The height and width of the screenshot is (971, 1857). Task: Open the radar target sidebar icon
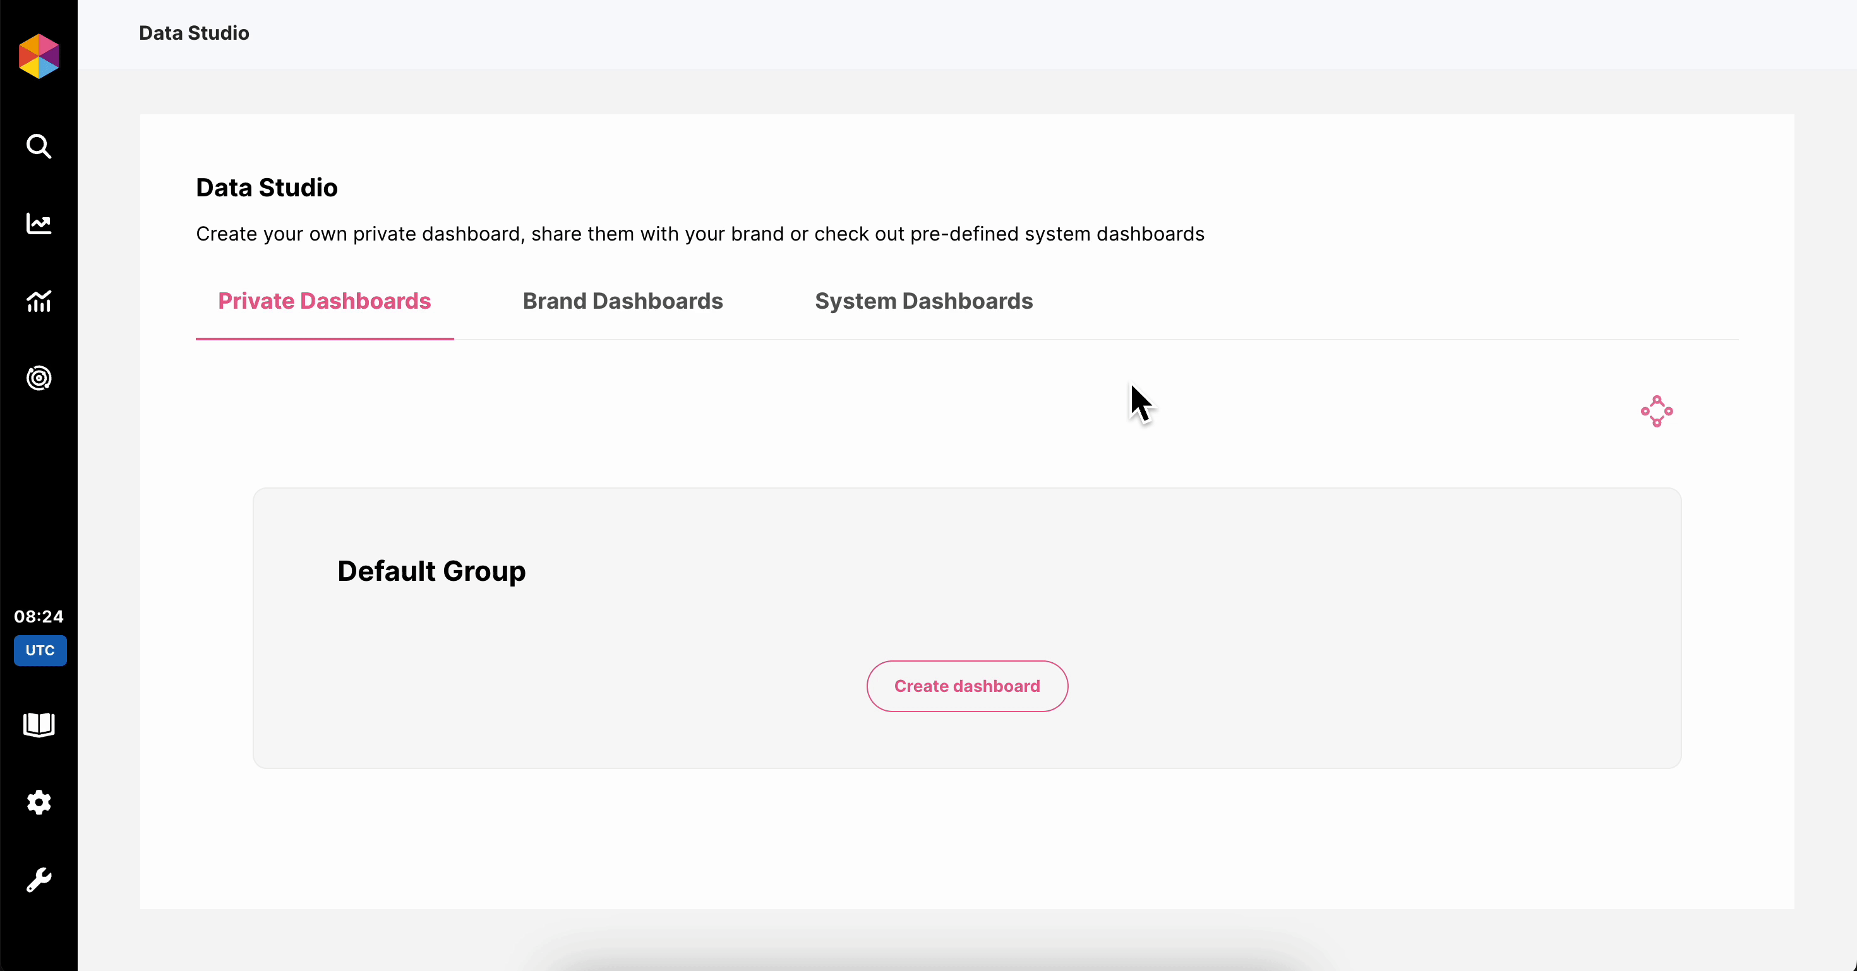pos(39,378)
